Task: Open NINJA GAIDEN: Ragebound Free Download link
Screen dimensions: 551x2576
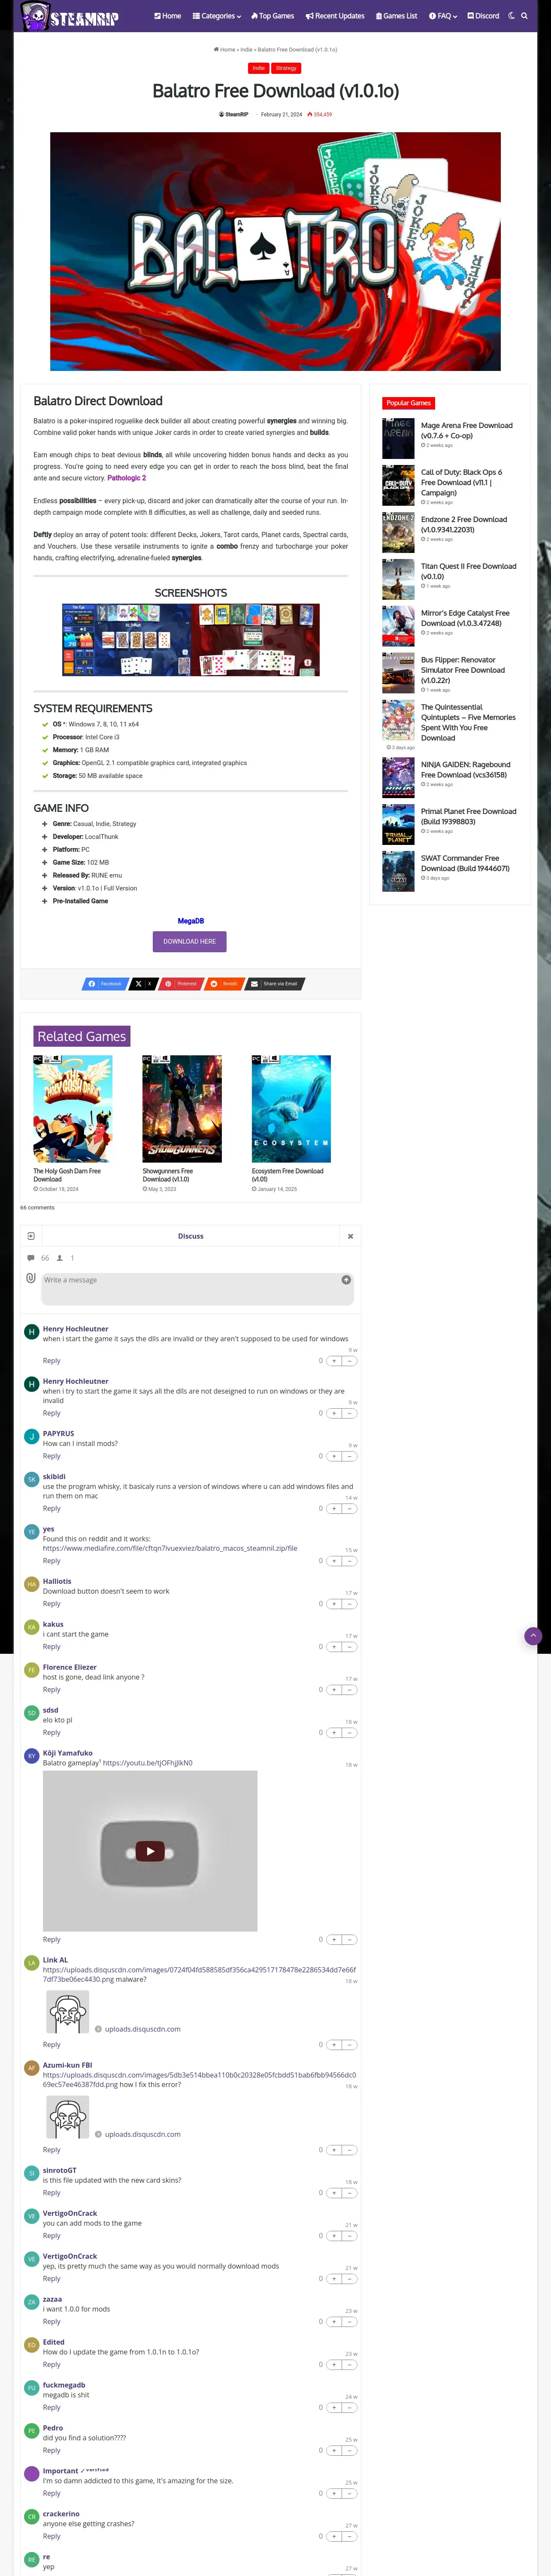Action: 466,769
